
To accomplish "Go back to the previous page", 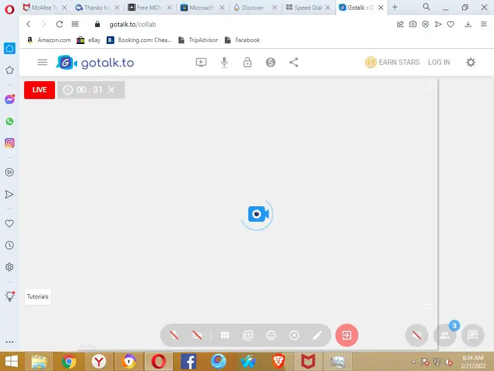I will [x=28, y=24].
